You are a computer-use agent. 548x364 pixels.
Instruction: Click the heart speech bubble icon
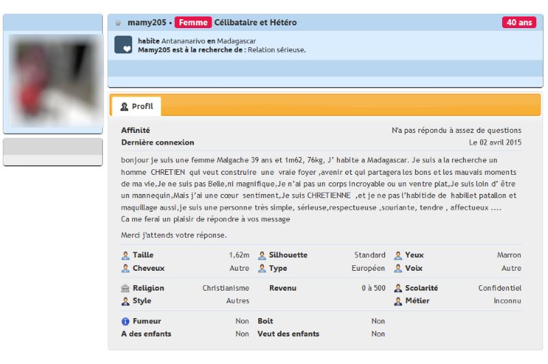pyautogui.click(x=123, y=45)
